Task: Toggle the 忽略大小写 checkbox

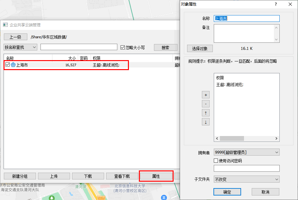Action: click(x=122, y=47)
